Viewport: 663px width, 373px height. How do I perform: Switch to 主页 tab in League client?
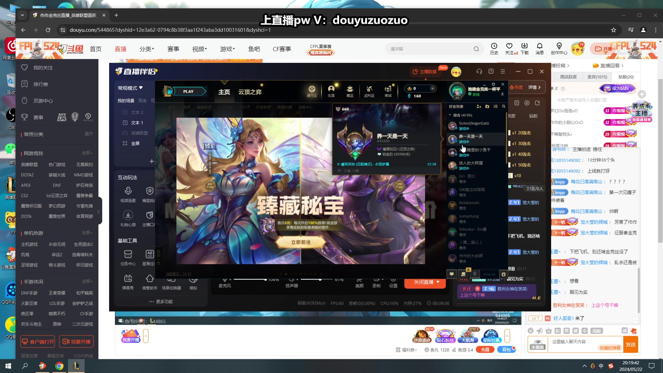(224, 92)
